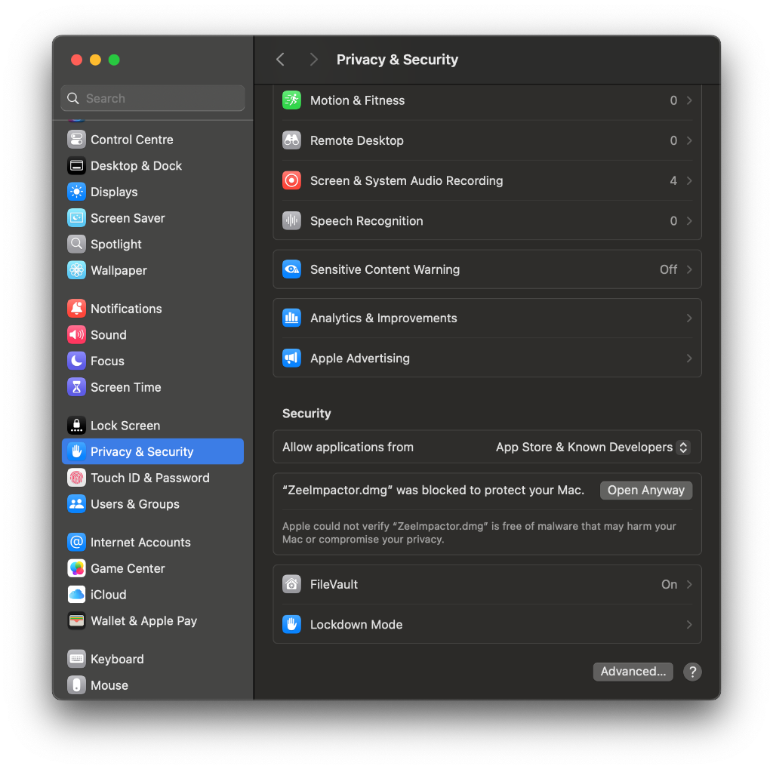Click the Displays sun icon
The image size is (773, 769).
[x=76, y=192]
